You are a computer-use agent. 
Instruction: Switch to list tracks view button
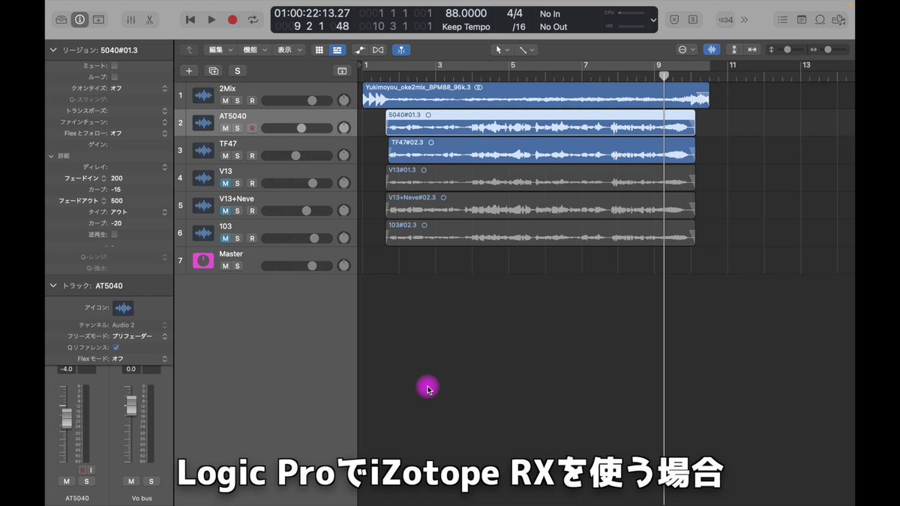pyautogui.click(x=337, y=50)
